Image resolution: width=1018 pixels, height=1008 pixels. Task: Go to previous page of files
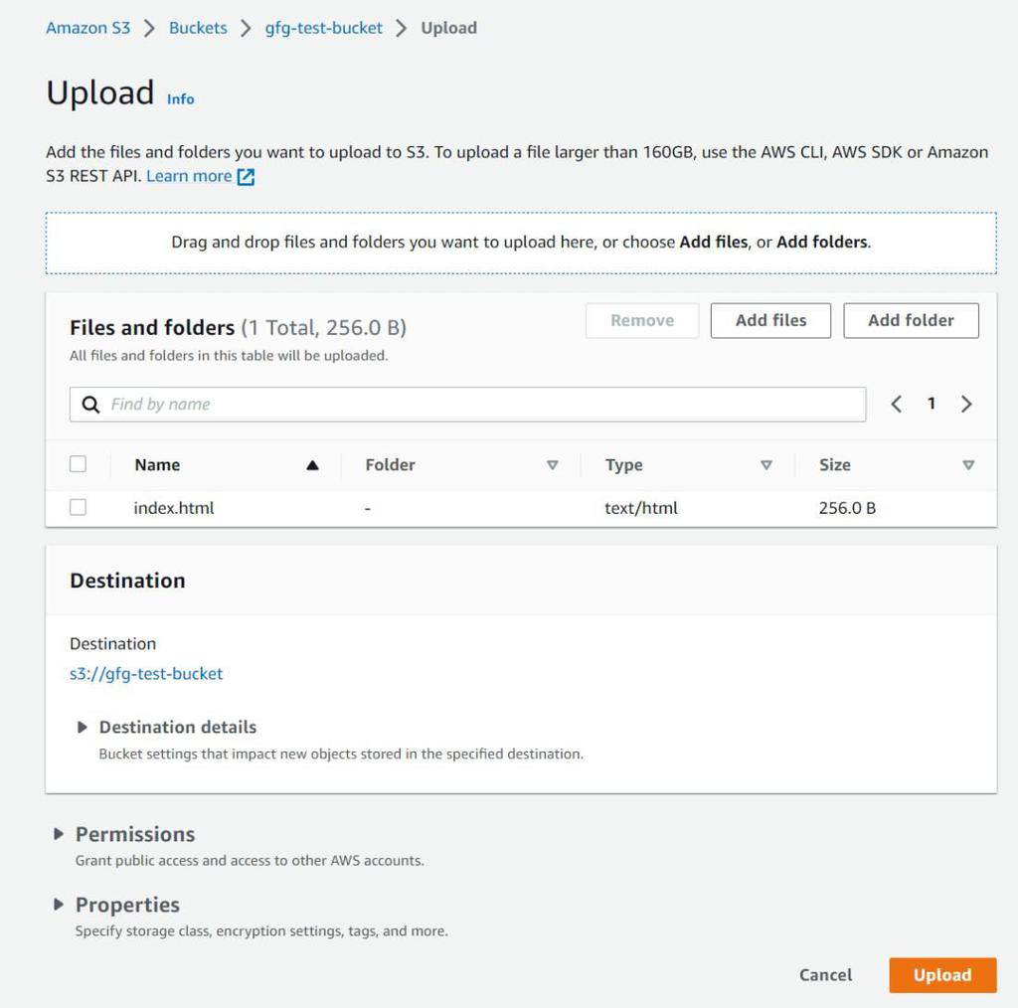[896, 404]
